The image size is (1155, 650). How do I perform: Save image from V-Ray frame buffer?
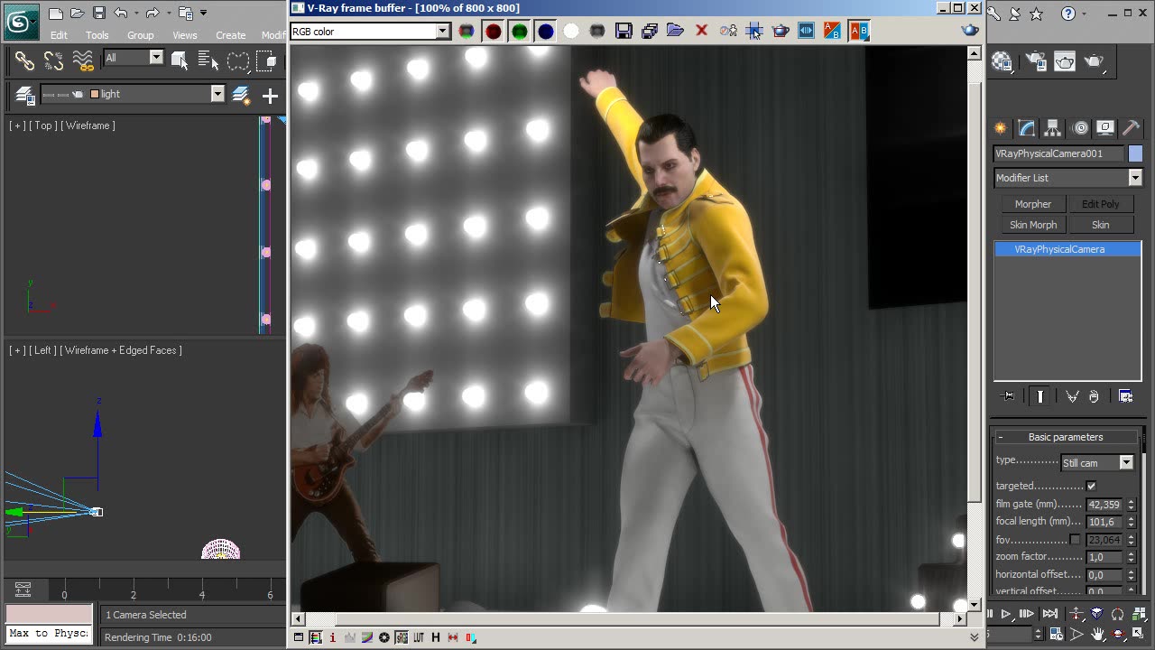624,32
